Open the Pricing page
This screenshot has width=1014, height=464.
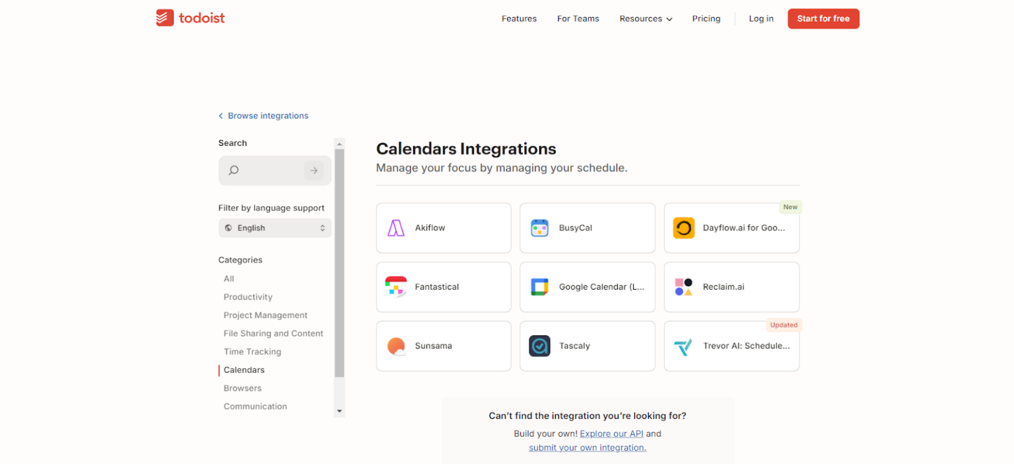[706, 18]
